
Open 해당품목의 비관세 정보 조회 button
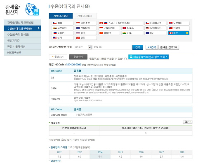(x=148, y=57)
